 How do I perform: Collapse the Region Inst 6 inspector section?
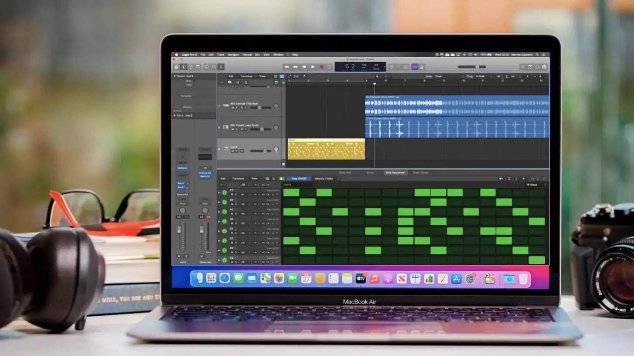pos(175,76)
